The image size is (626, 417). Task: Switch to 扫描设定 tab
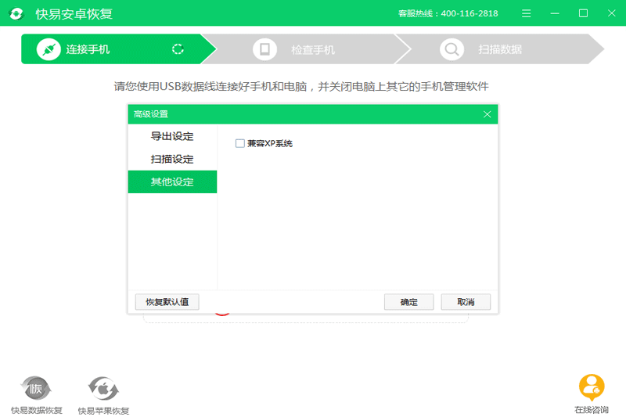172,159
